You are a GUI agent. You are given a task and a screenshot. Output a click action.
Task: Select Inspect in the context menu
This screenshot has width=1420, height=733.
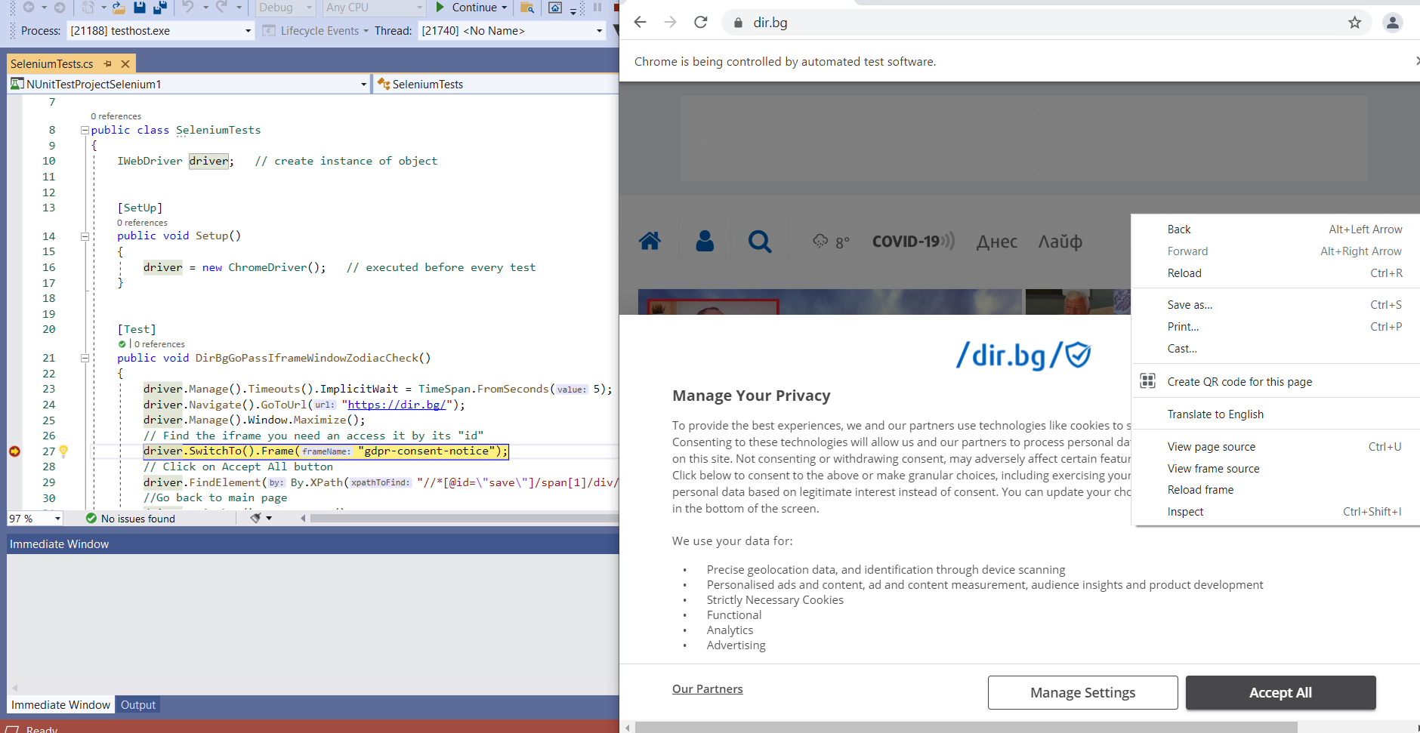pos(1276,512)
